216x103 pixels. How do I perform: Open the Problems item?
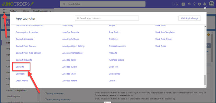(113, 39)
